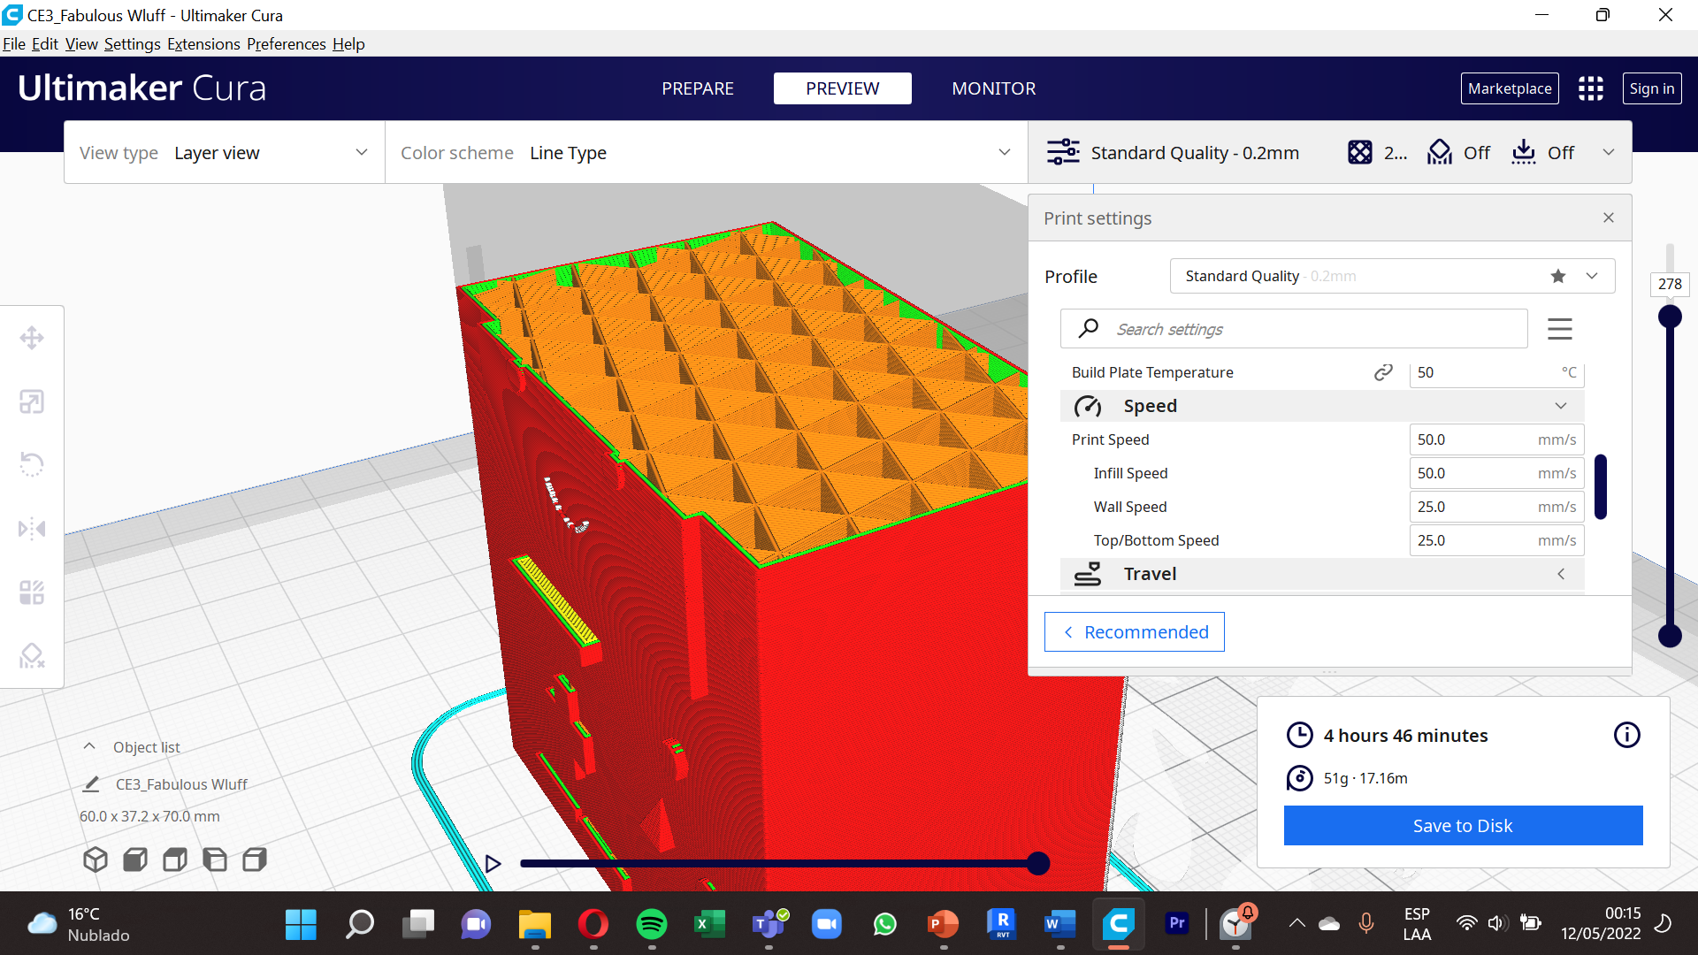Click the layer number 278 box
This screenshot has height=955, width=1698.
pos(1670,284)
